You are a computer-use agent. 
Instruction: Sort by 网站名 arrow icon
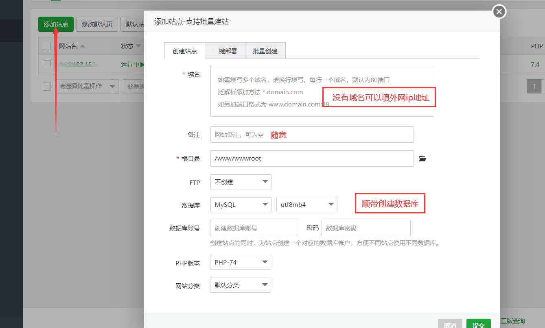(83, 46)
